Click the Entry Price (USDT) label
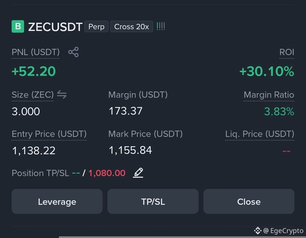 coord(49,134)
